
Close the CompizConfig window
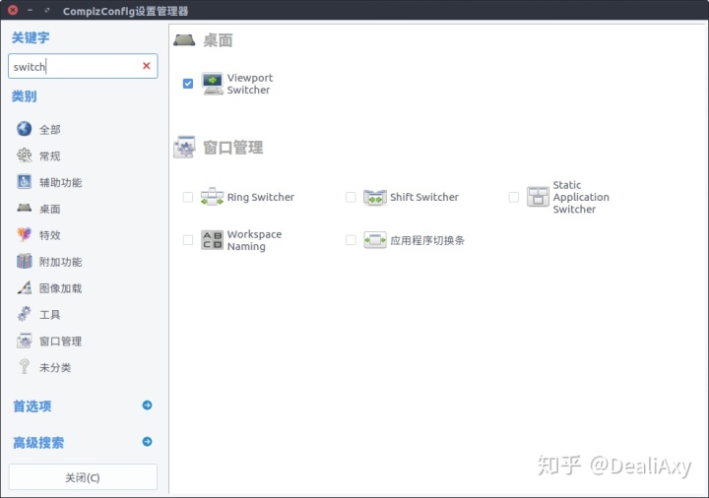click(13, 10)
